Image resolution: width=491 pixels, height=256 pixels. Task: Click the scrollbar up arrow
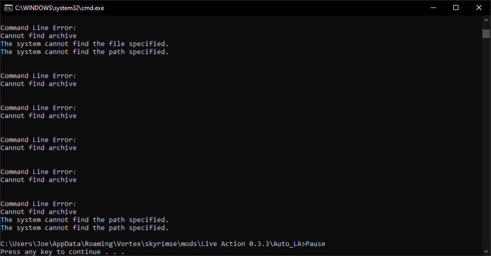click(486, 20)
